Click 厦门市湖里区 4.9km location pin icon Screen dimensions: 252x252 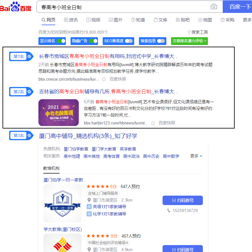(89, 249)
